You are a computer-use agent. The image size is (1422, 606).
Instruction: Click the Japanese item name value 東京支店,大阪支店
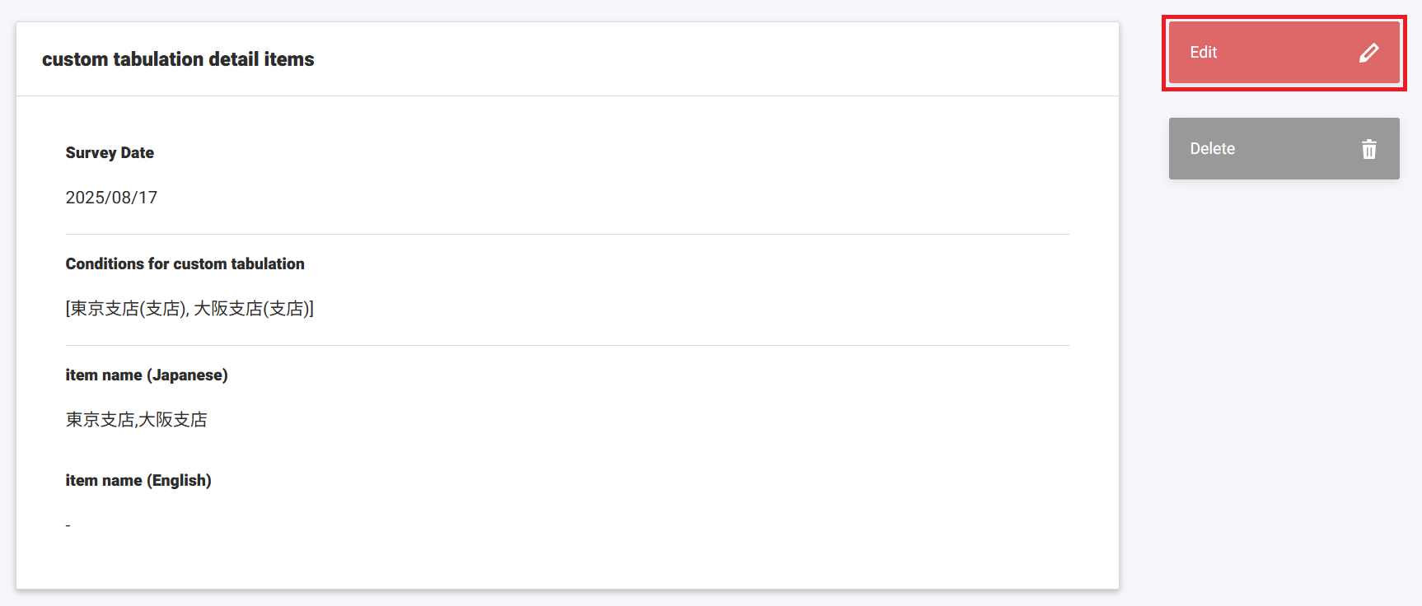click(137, 419)
